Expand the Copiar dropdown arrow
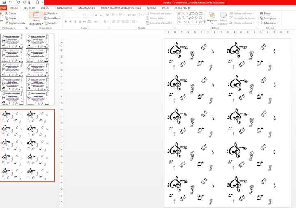 click(x=18, y=18)
